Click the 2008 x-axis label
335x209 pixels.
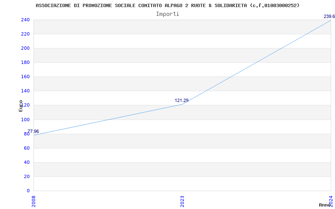pyautogui.click(x=33, y=201)
